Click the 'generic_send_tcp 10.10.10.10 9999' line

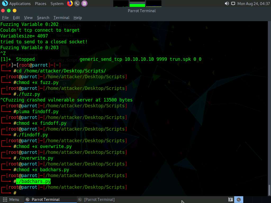coord(140,59)
